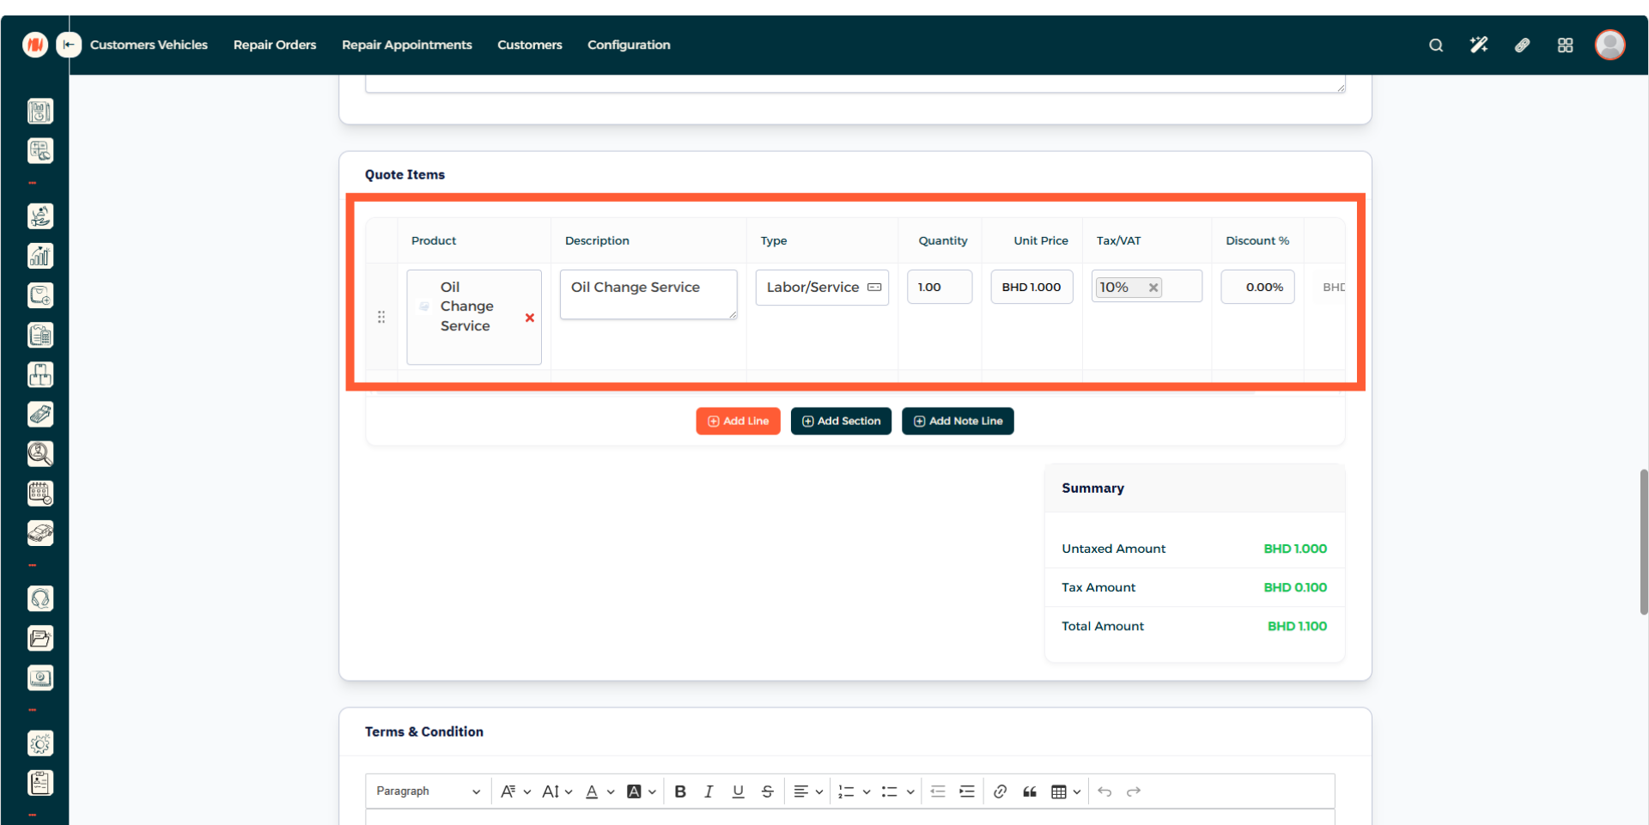Open the Paragraph style dropdown

[x=428, y=792]
